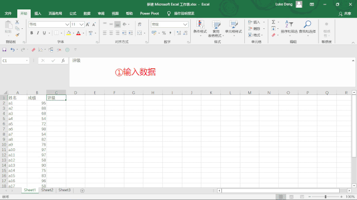Toggle top vertical alignment
Screen dimensions: 357x200
[105, 24]
